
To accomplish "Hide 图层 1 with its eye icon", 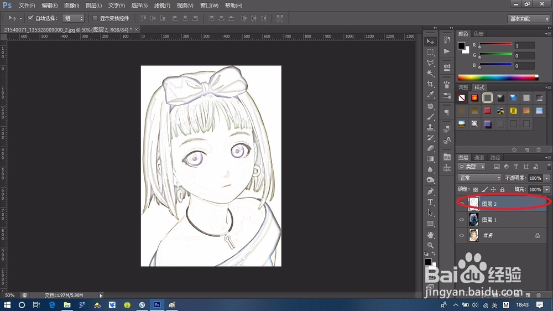I will (461, 220).
